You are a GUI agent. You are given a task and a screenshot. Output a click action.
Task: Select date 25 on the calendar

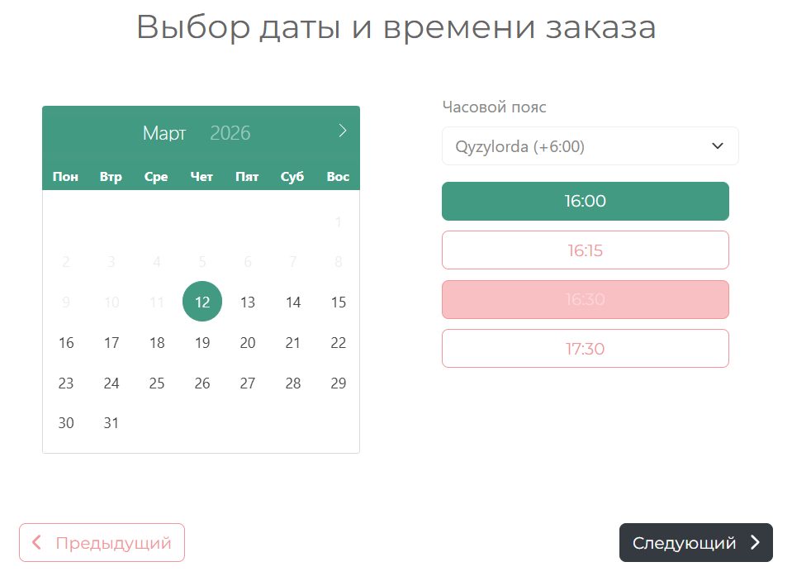[x=157, y=383]
